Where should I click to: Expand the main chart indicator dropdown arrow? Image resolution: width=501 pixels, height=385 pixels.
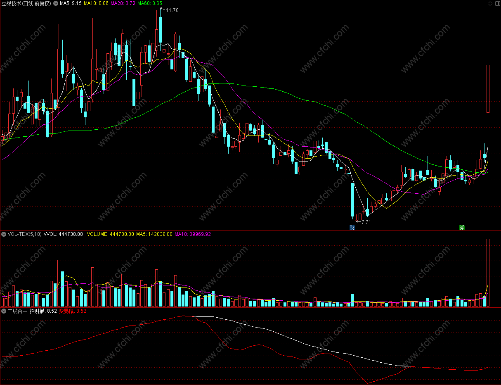(56, 3)
